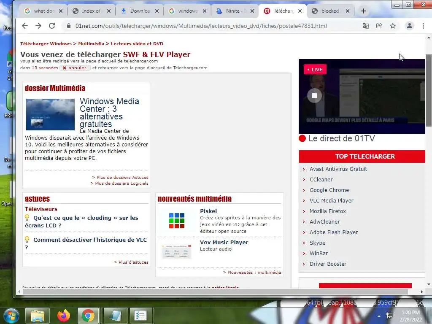
Task: Bookmark this page with the star icon
Action: (x=393, y=26)
